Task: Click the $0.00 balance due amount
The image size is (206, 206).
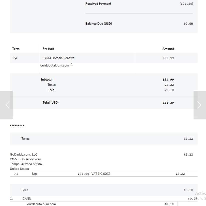Action: pyautogui.click(x=188, y=24)
